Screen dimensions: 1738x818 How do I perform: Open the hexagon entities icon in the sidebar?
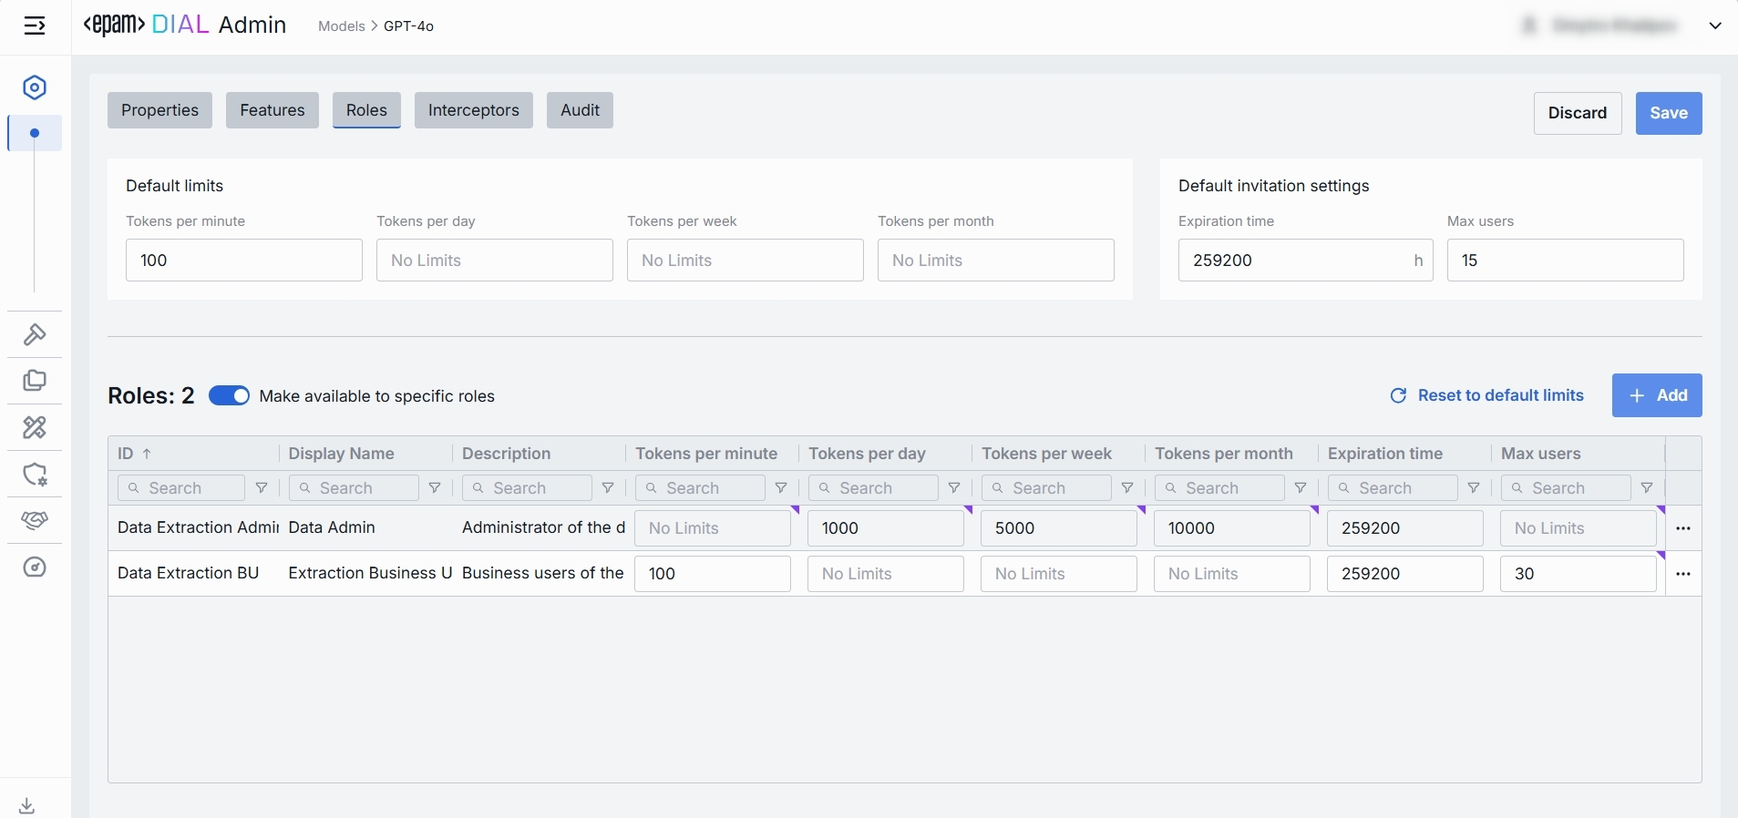[x=35, y=87]
